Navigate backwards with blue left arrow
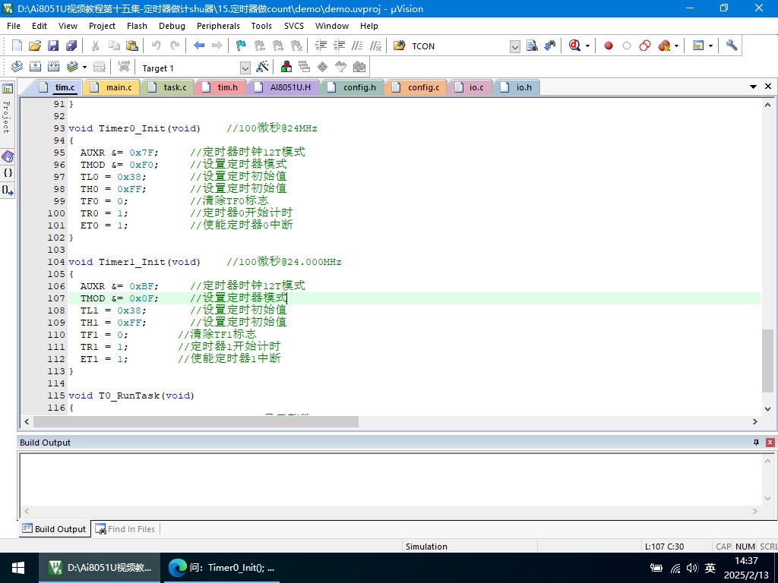Viewport: 778px width, 583px height. (x=199, y=46)
